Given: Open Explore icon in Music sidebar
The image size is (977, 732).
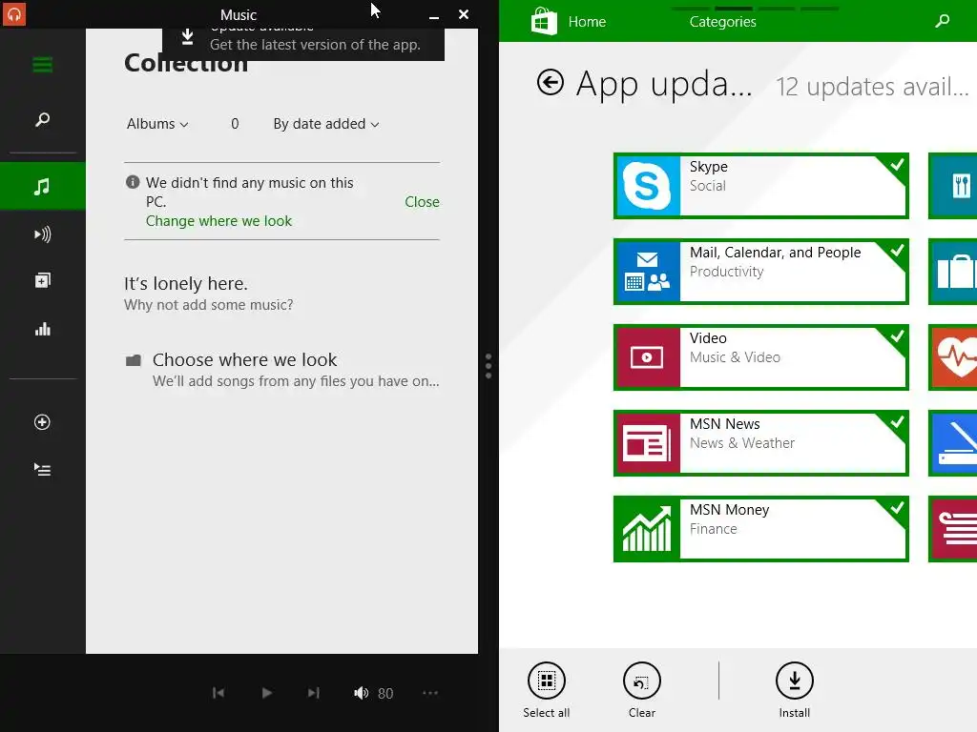Looking at the screenshot, I should point(42,281).
